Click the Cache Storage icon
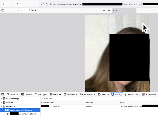 (4, 99)
